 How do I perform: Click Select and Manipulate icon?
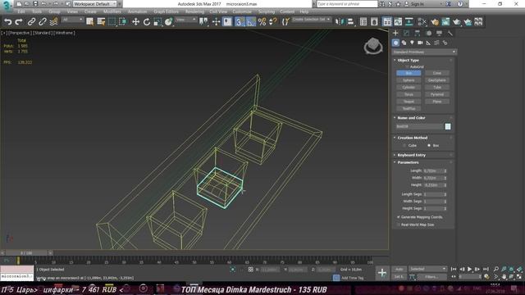pos(217,22)
